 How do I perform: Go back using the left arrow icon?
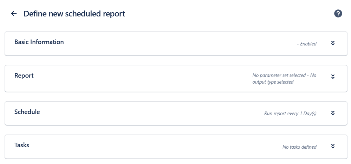(x=14, y=14)
